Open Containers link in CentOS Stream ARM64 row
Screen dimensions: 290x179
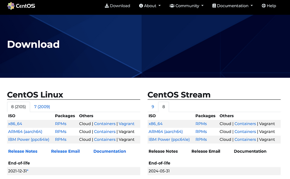(245, 132)
